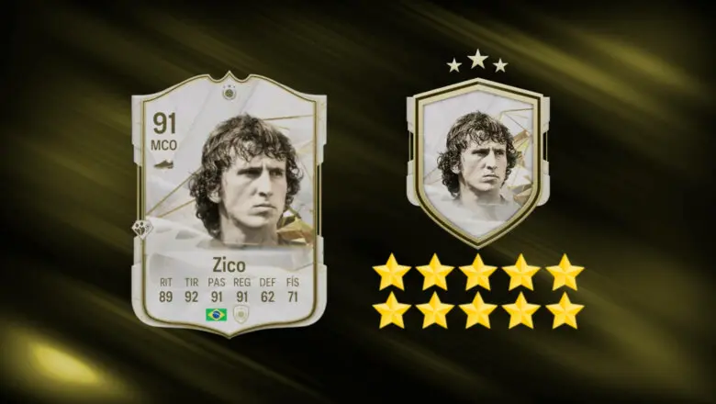Click the first gold star in the upper row
716x404 pixels.
pos(391,272)
